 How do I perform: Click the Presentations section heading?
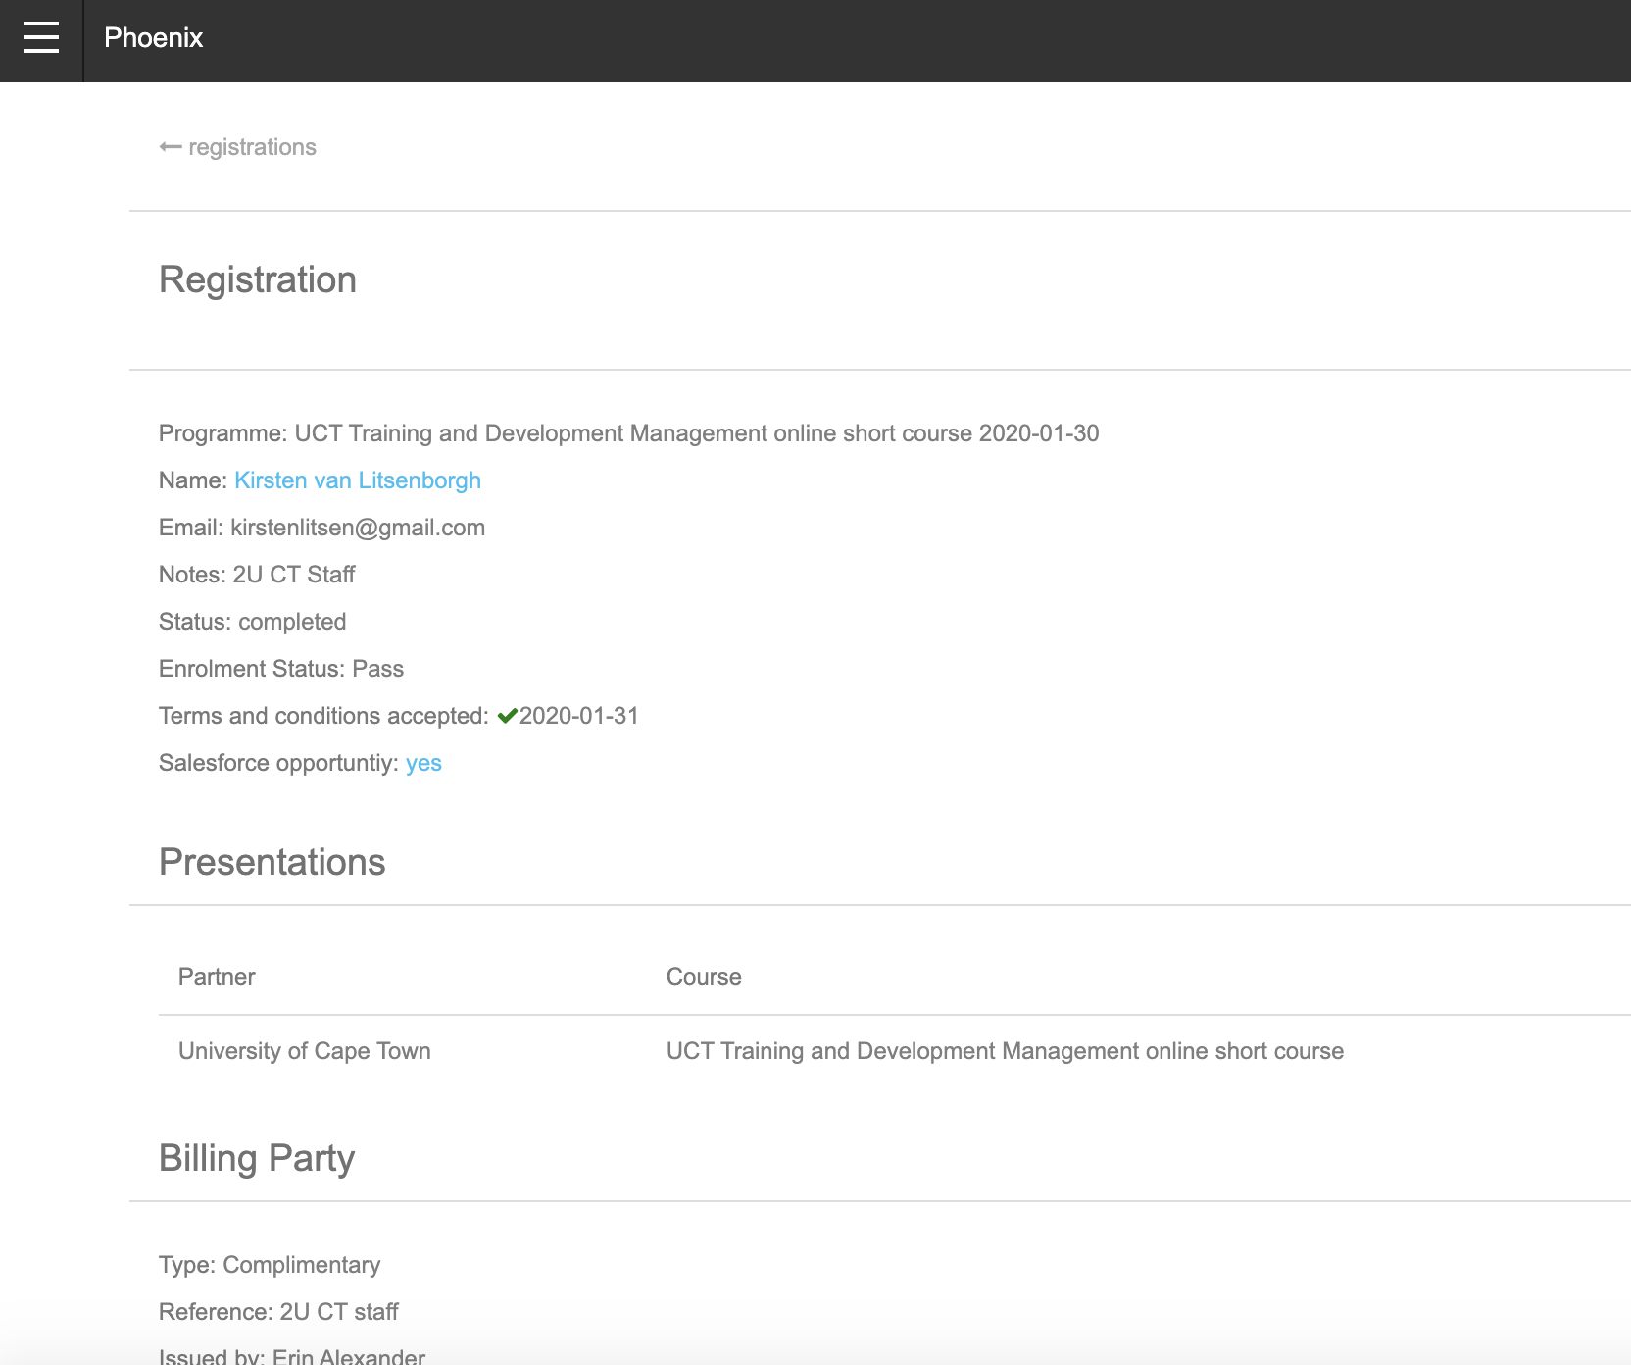tap(272, 863)
